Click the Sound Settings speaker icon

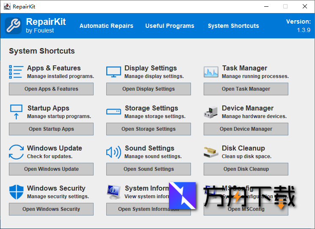click(113, 152)
